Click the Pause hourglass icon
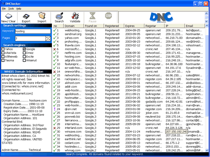Screen dimensions: 210x157 (93, 15)
